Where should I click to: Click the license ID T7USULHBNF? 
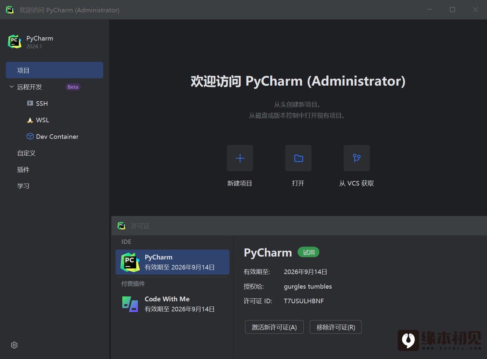tap(304, 301)
